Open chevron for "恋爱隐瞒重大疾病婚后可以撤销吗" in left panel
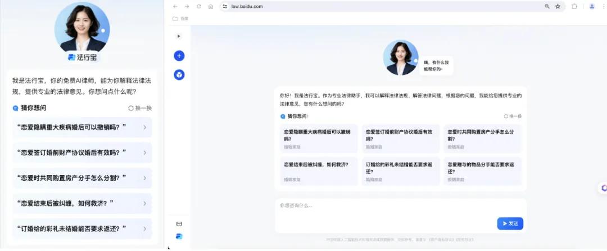Screen dimensions: 607x251 pyautogui.click(x=144, y=127)
